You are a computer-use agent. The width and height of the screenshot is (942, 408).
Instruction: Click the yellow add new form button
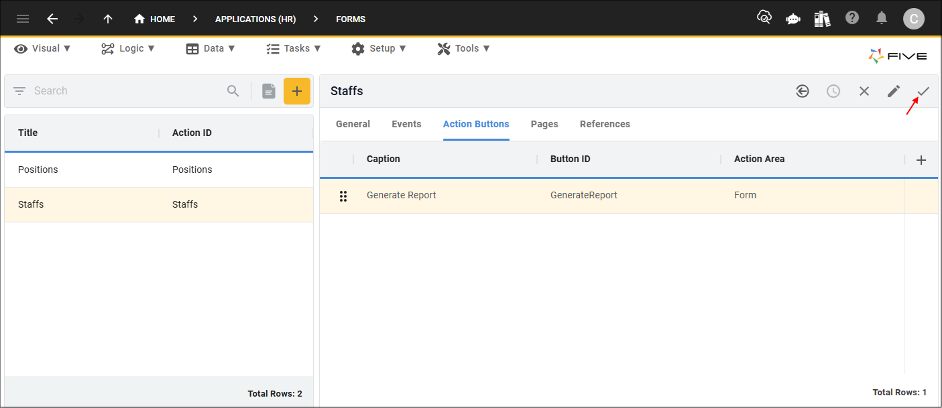click(x=297, y=91)
